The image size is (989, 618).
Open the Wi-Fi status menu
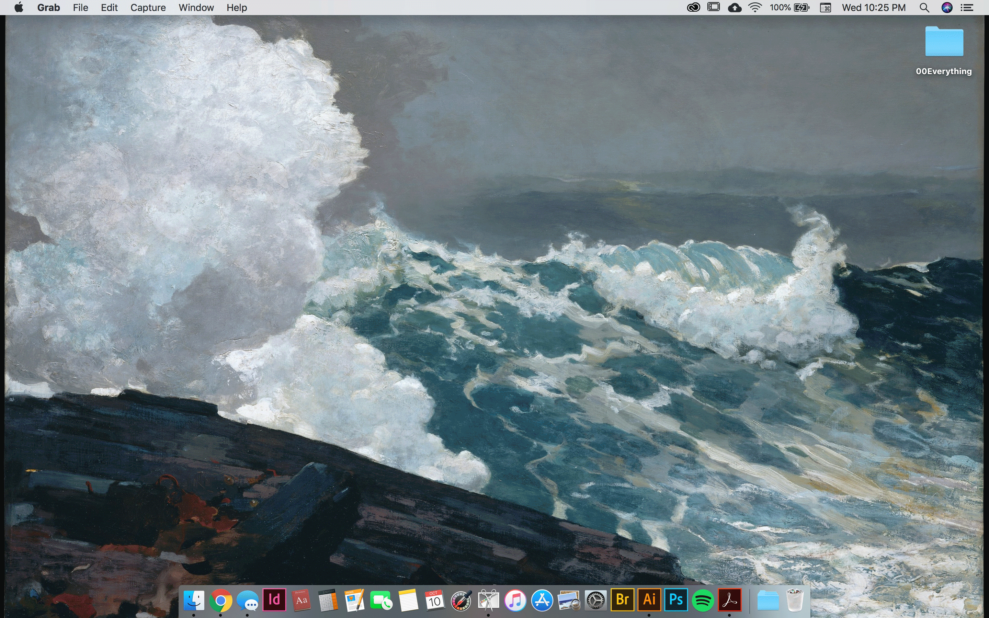coord(755,7)
